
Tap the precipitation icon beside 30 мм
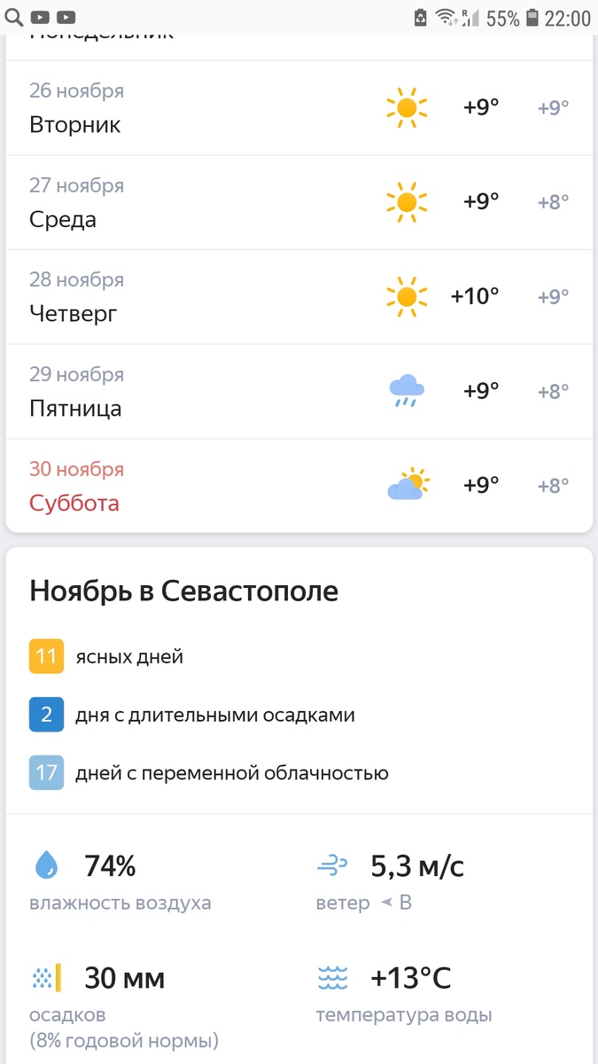pos(46,978)
